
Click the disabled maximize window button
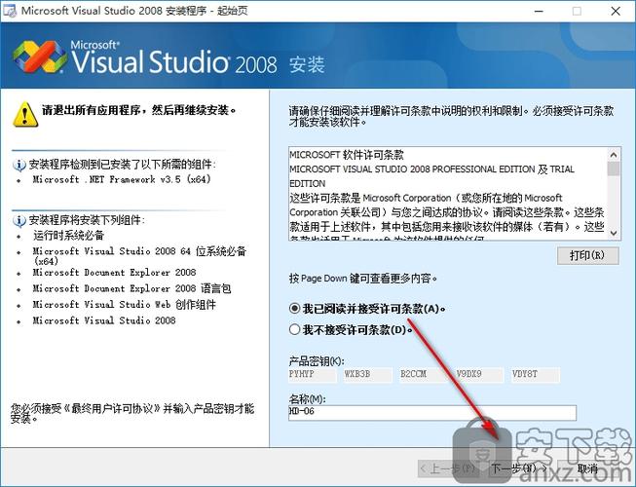577,11
